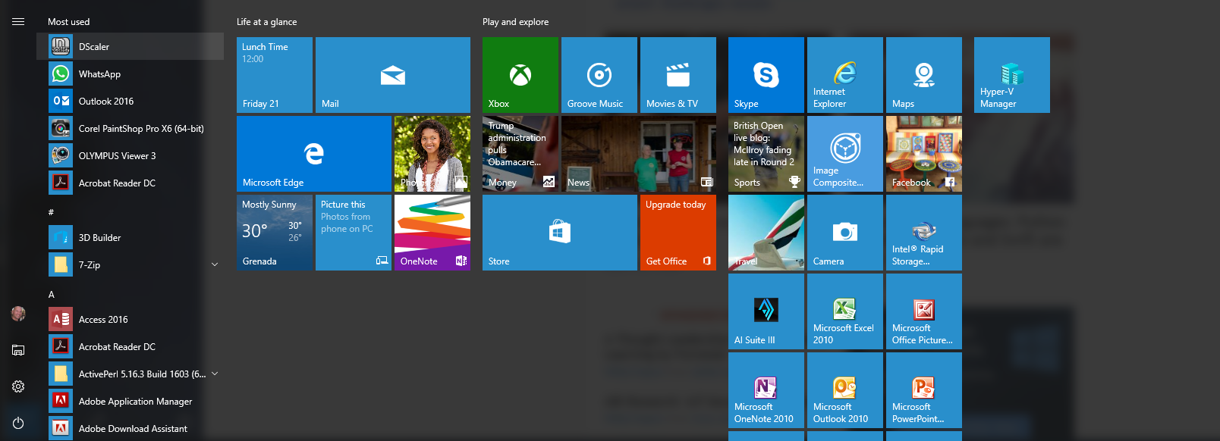The height and width of the screenshot is (441, 1220).
Task: Start Corel PaintShop Pro X6
Action: tap(130, 128)
